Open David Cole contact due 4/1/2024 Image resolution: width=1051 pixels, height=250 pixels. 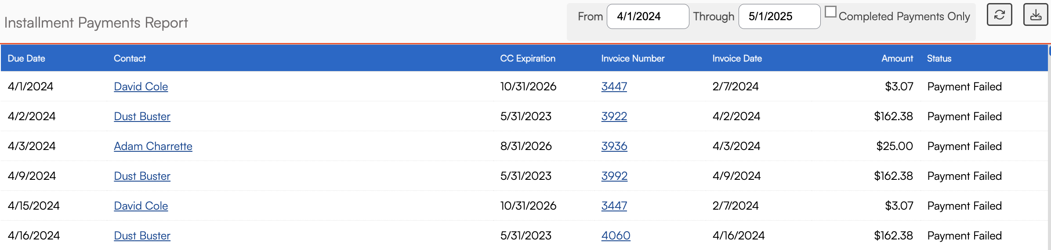pos(141,86)
